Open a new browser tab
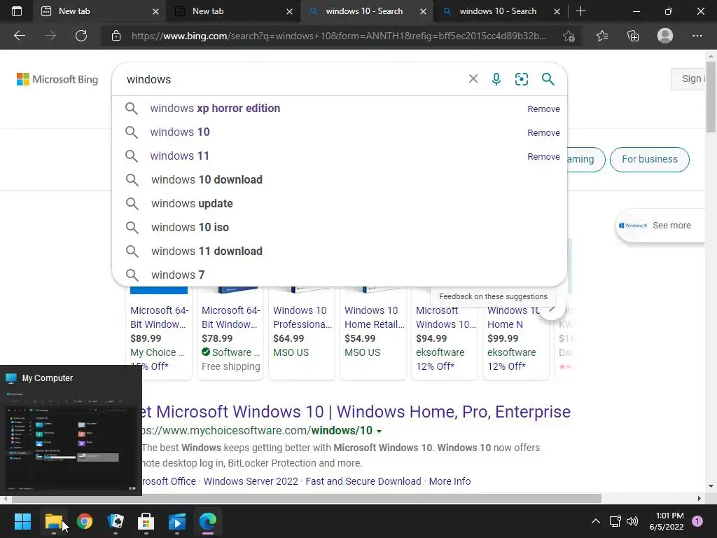 pyautogui.click(x=580, y=11)
